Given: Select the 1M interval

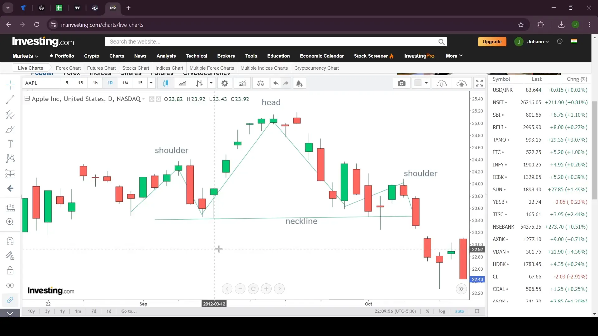Looking at the screenshot, I should click(x=125, y=83).
